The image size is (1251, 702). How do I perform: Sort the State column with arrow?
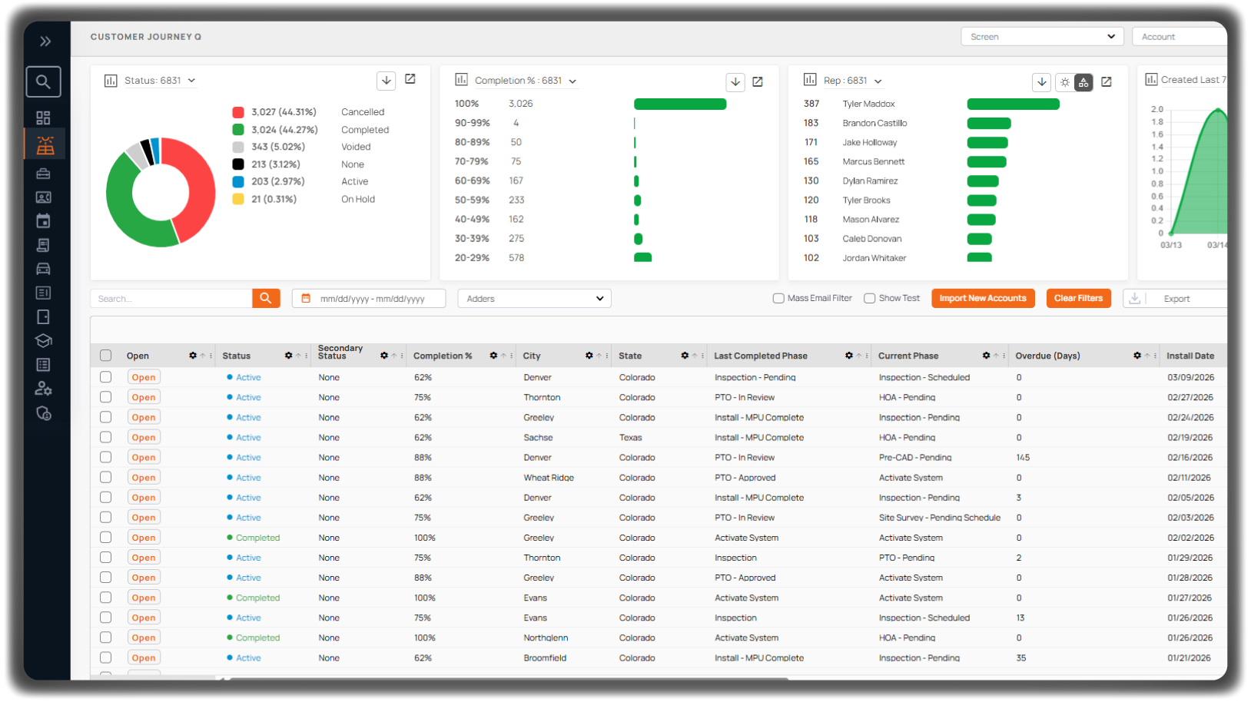[695, 356]
